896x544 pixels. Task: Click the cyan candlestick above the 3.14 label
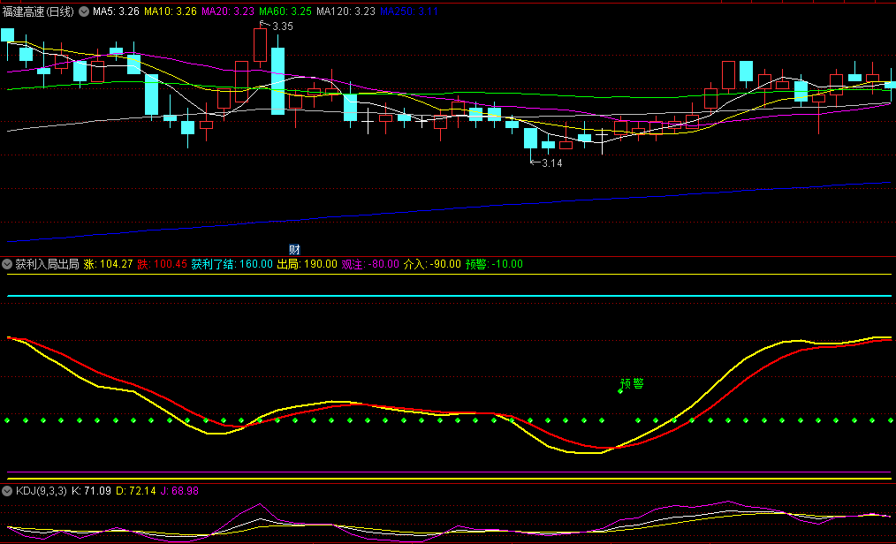tap(530, 138)
